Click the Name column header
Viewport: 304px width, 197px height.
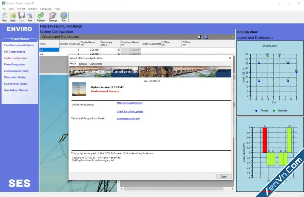click(50, 44)
